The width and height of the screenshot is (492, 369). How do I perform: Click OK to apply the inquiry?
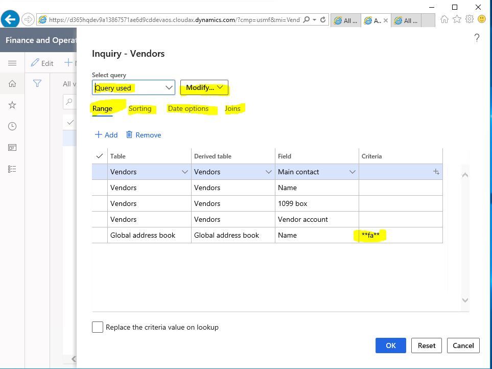pyautogui.click(x=391, y=345)
